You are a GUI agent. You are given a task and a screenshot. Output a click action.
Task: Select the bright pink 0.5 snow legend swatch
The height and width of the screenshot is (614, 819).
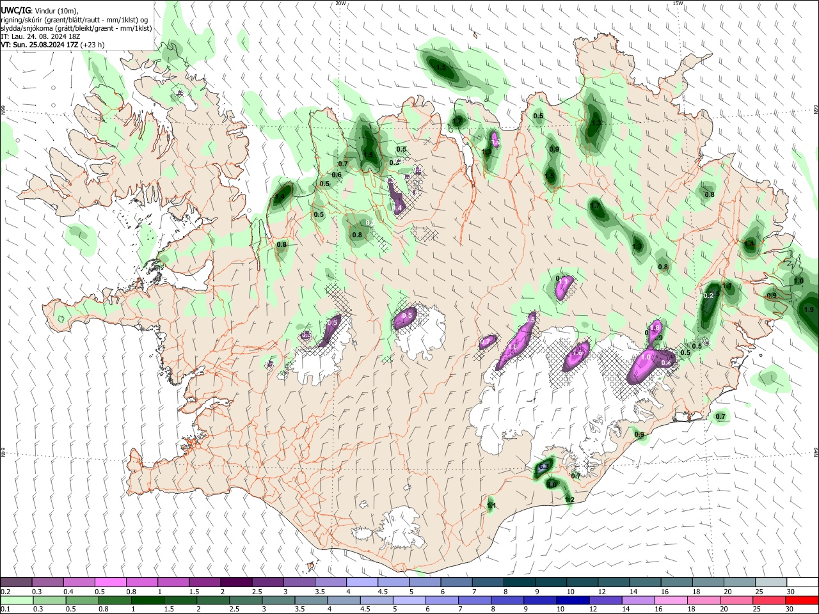click(110, 582)
